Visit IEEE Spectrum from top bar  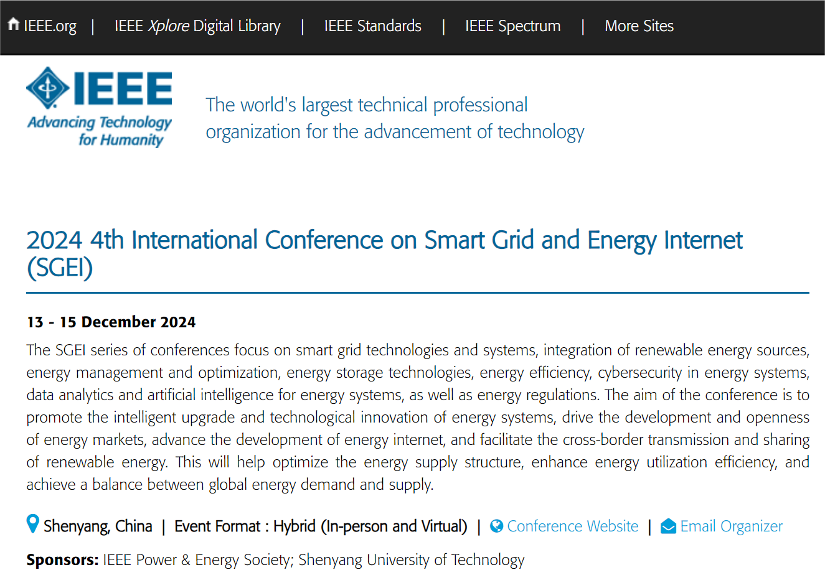point(512,26)
